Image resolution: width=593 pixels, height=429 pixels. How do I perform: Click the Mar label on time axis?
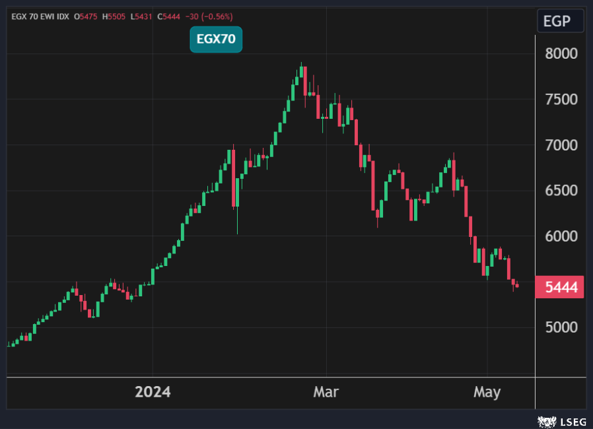click(x=326, y=392)
